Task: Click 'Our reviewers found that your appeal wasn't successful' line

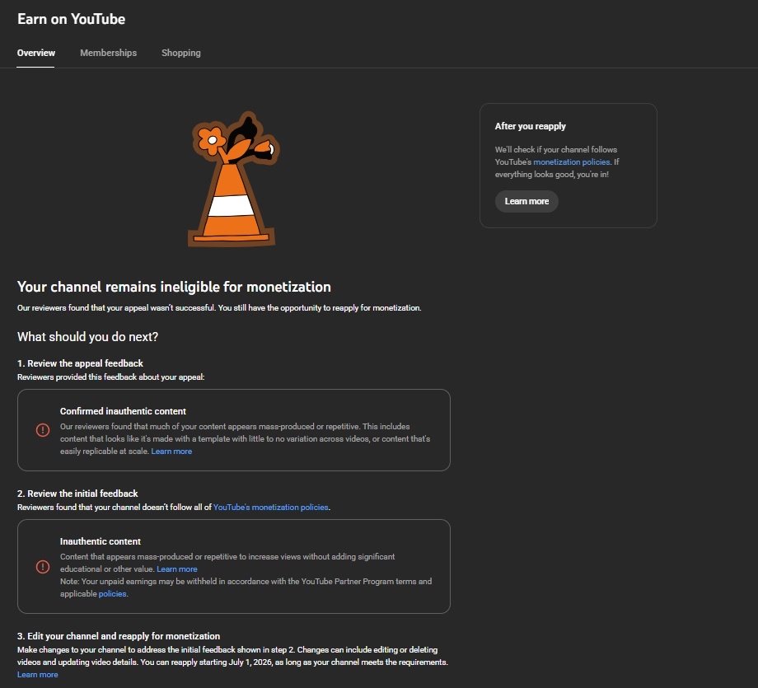Action: click(219, 308)
